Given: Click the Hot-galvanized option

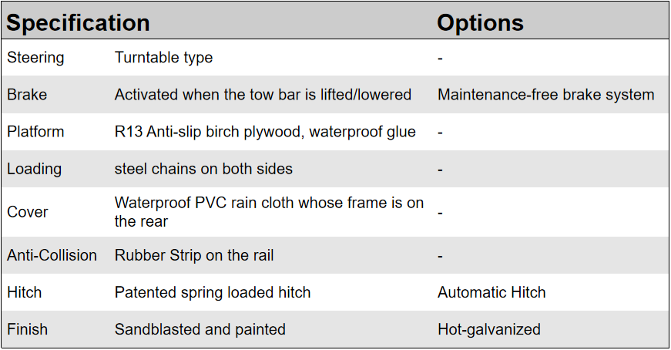Looking at the screenshot, I should [x=489, y=329].
